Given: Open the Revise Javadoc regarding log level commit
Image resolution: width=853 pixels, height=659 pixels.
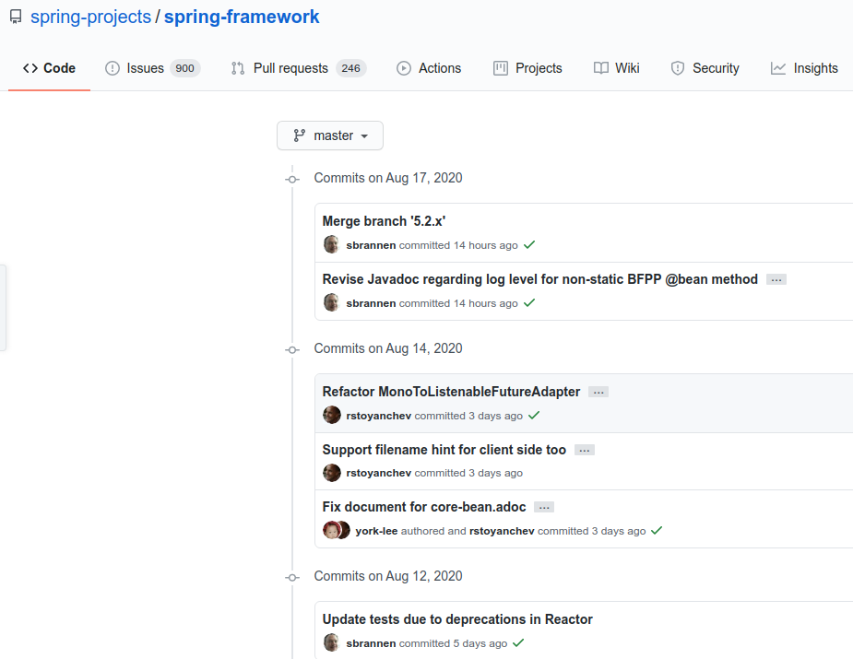Looking at the screenshot, I should click(x=539, y=279).
